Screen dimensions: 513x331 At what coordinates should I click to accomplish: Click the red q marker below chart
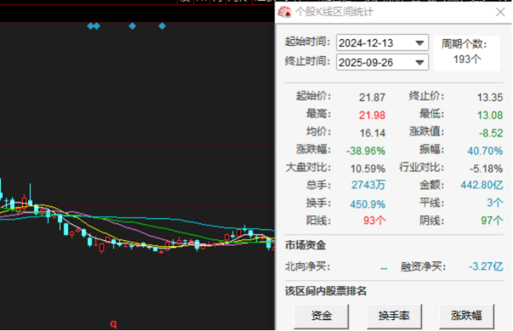[113, 324]
